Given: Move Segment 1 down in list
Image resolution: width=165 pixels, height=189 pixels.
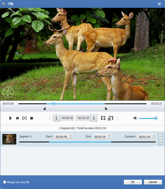Looking at the screenshot, I should point(161,142).
